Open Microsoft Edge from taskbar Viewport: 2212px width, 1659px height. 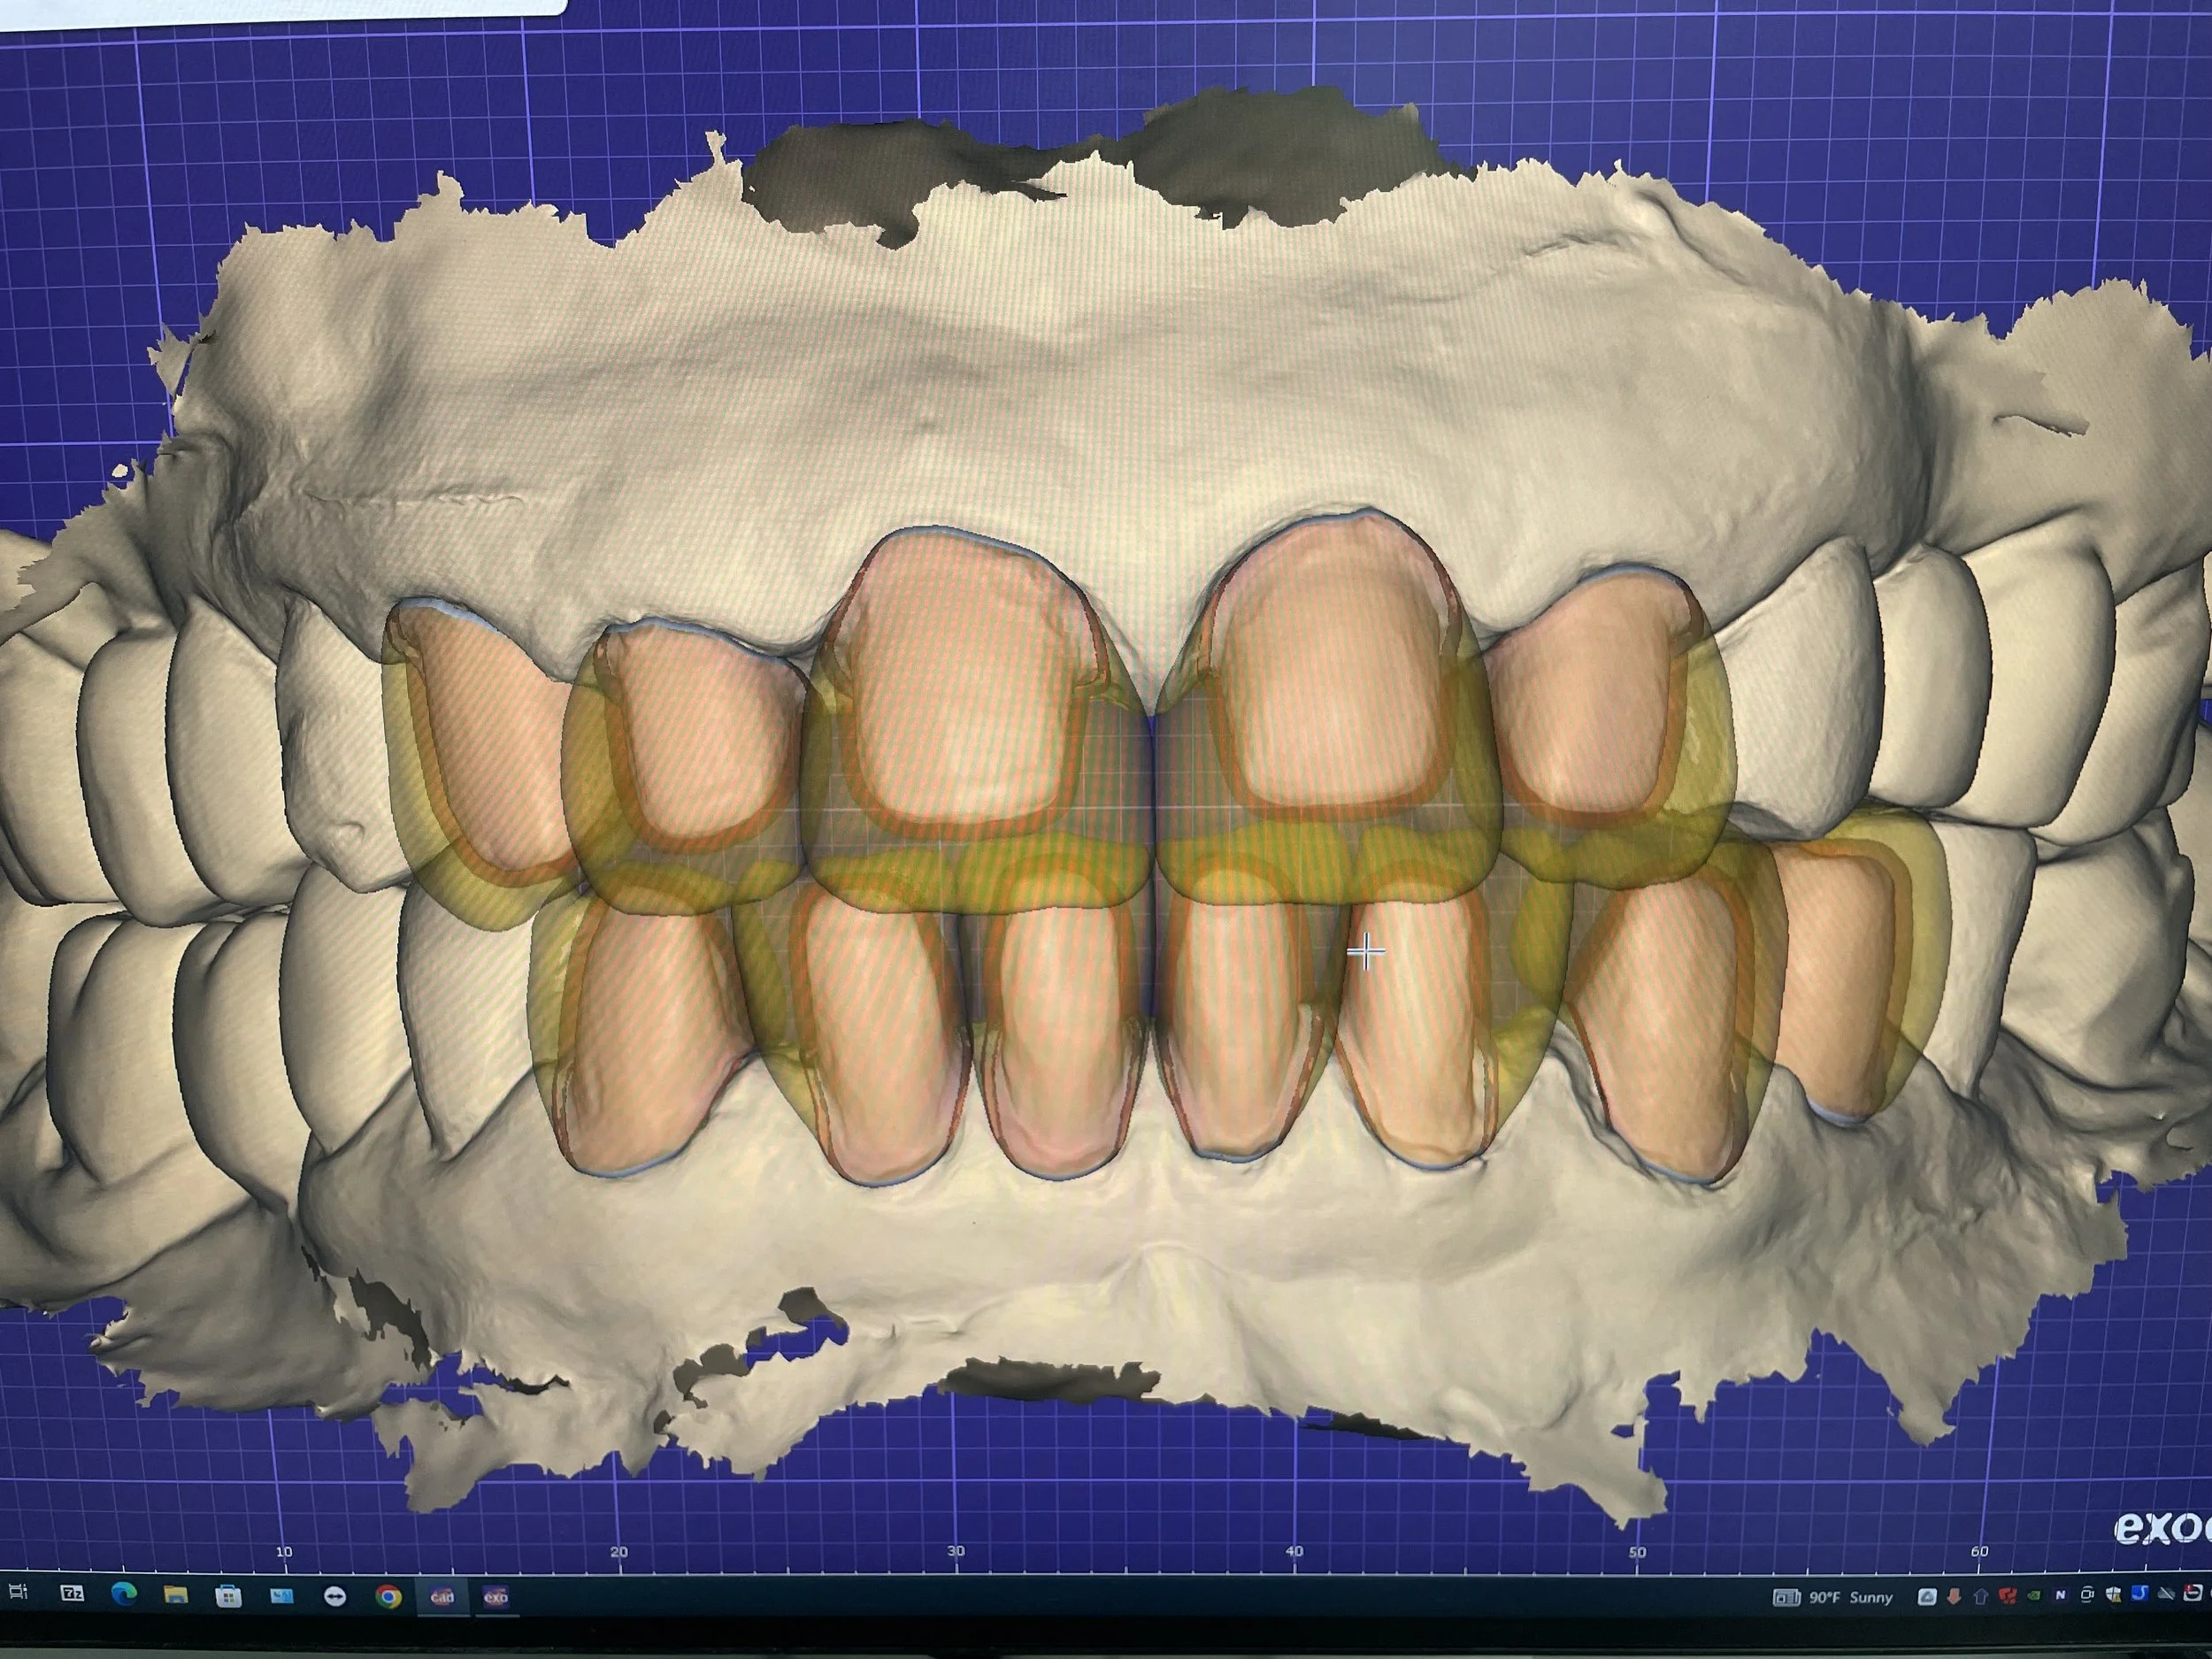coord(124,1594)
